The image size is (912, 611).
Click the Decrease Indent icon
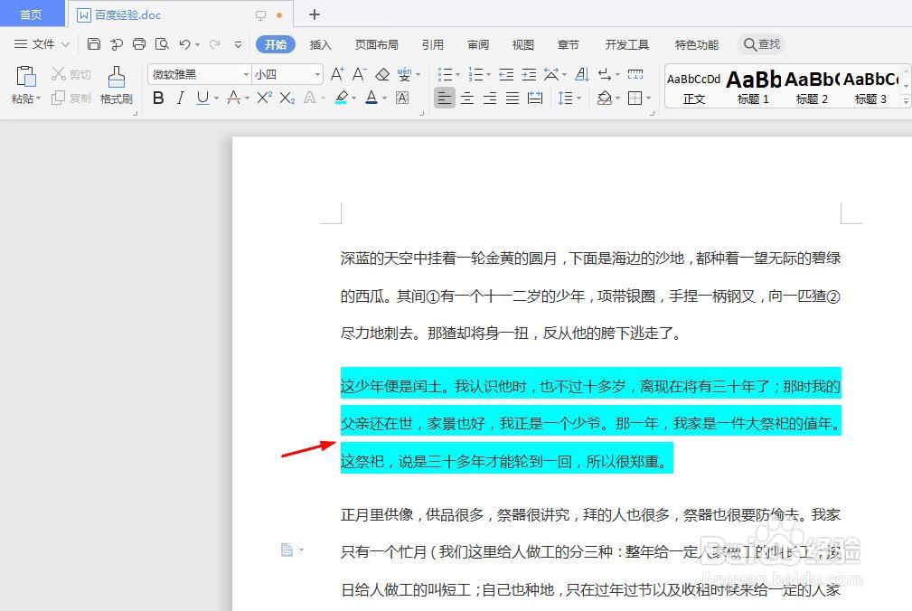tap(507, 73)
